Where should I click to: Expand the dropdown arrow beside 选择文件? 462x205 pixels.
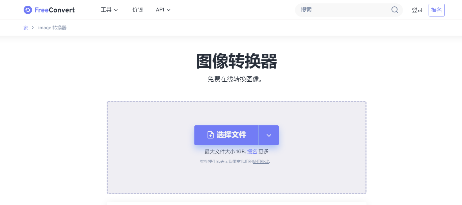click(x=268, y=135)
